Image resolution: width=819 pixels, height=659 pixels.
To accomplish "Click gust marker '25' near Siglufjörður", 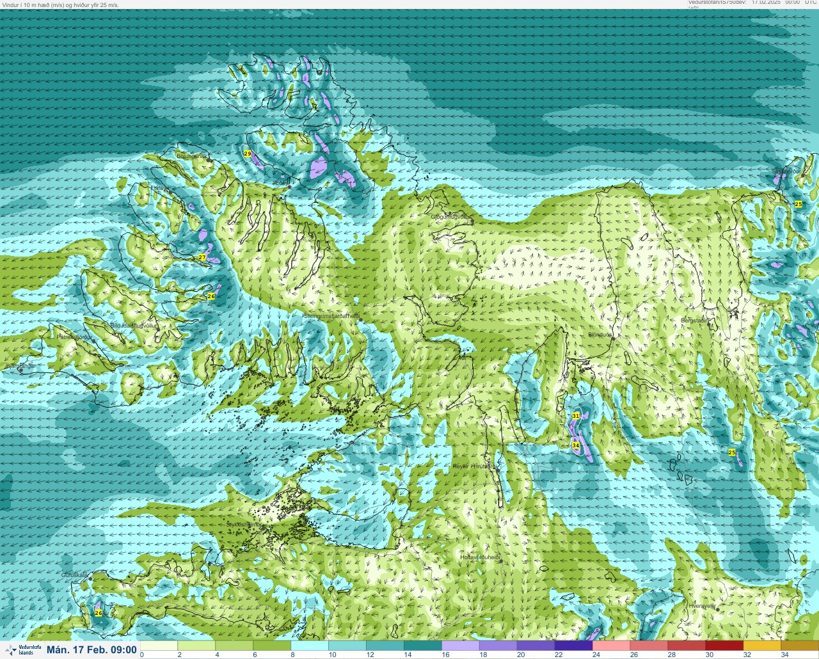I will (x=798, y=203).
